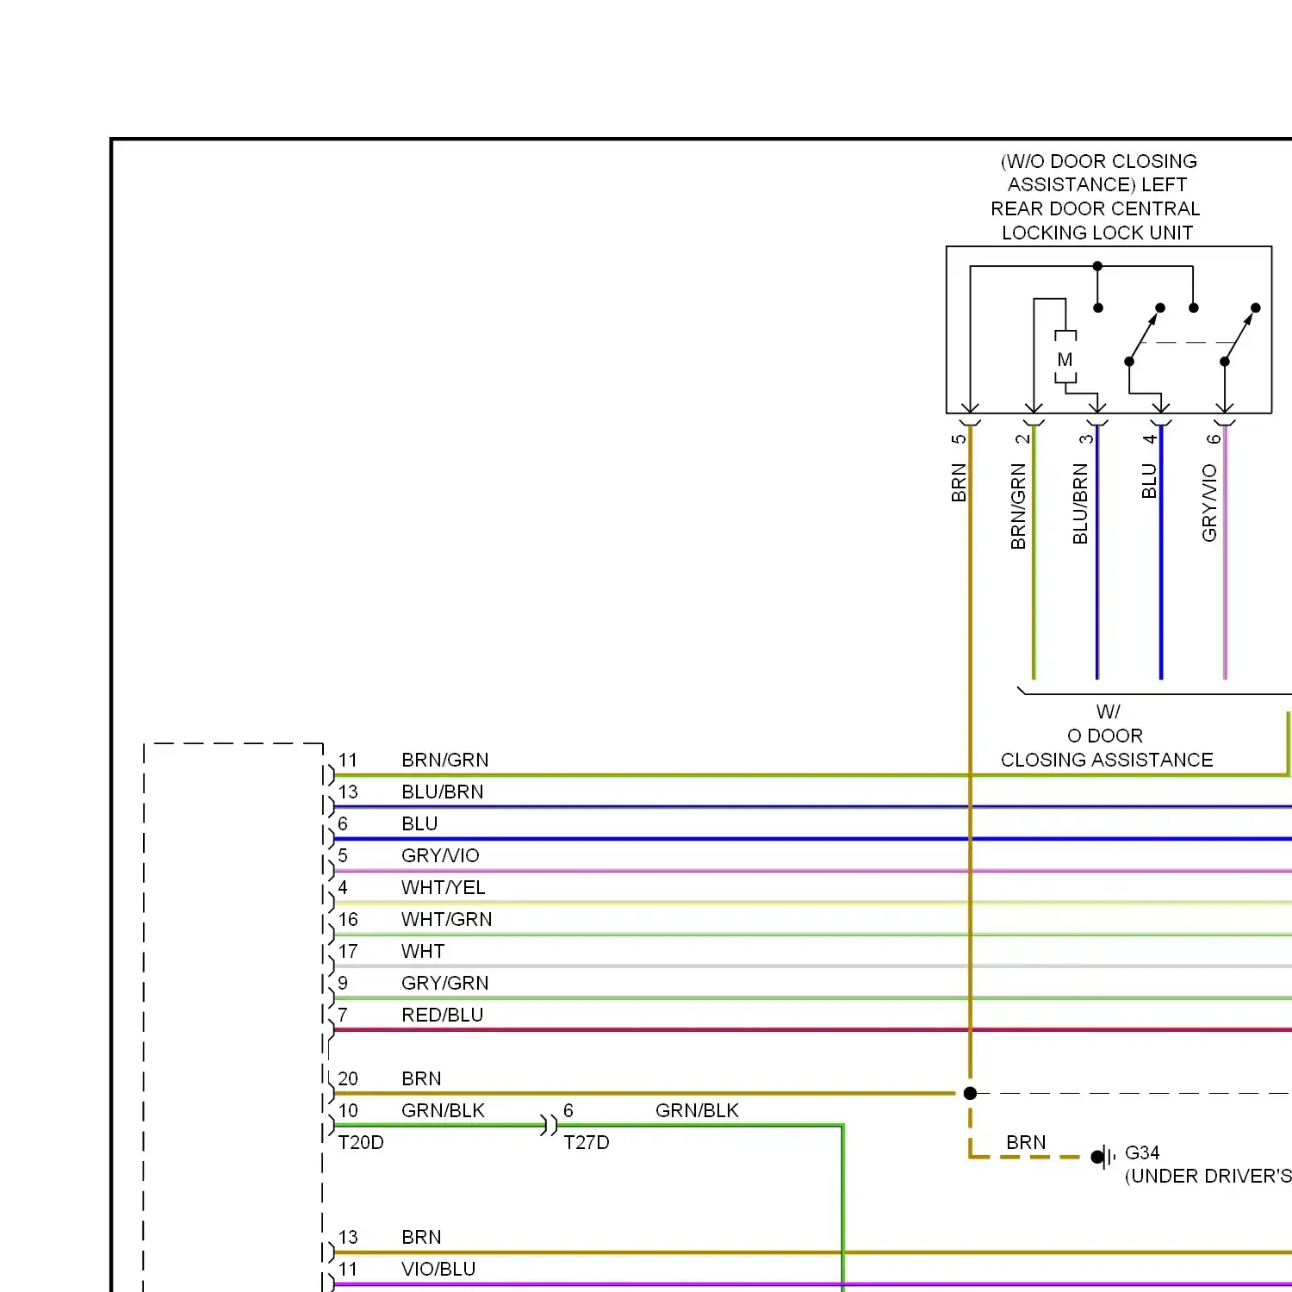Select pin number 6 next to T27D GRN/BLK

click(x=568, y=1110)
